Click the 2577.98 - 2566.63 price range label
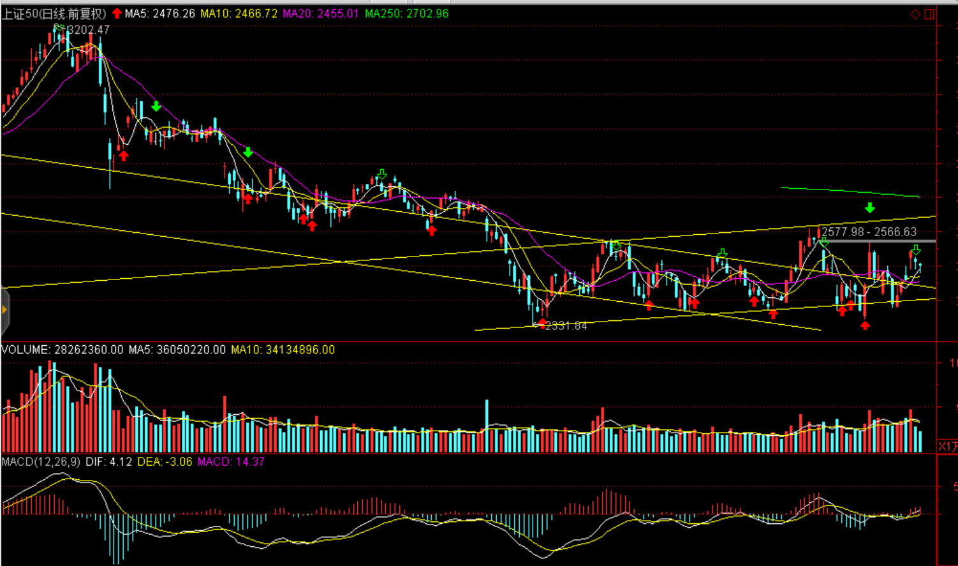Viewport: 958px width, 566px height. tap(869, 232)
